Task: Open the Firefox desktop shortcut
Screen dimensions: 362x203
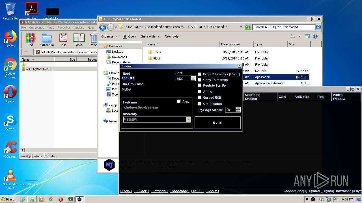Action: pyautogui.click(x=10, y=39)
